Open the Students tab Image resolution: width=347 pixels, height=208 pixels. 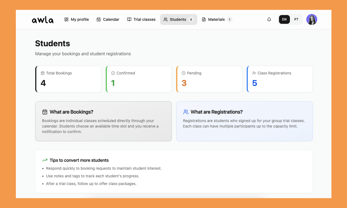click(x=178, y=19)
